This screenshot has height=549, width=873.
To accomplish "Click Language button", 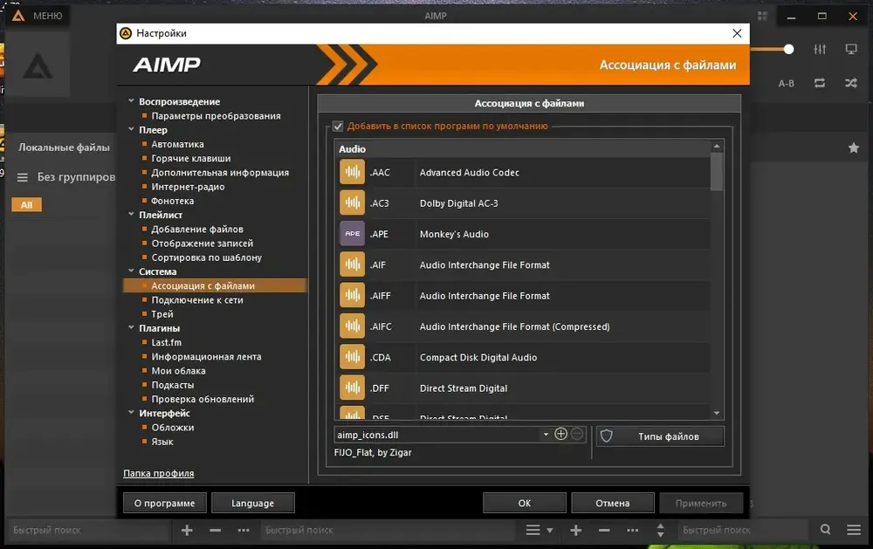I will 253,503.
